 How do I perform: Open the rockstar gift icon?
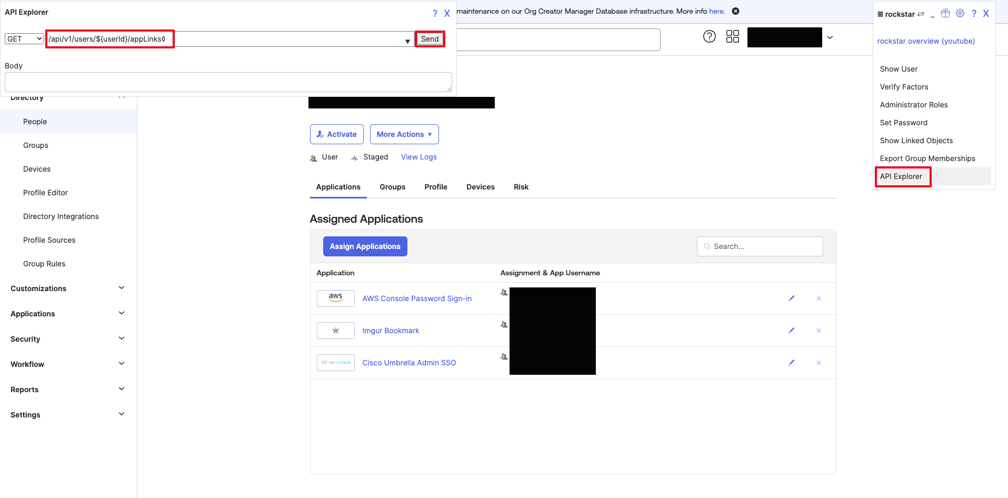tap(945, 14)
